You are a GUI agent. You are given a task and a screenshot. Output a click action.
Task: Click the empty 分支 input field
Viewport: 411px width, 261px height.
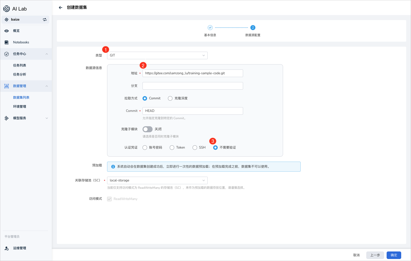tap(193, 86)
